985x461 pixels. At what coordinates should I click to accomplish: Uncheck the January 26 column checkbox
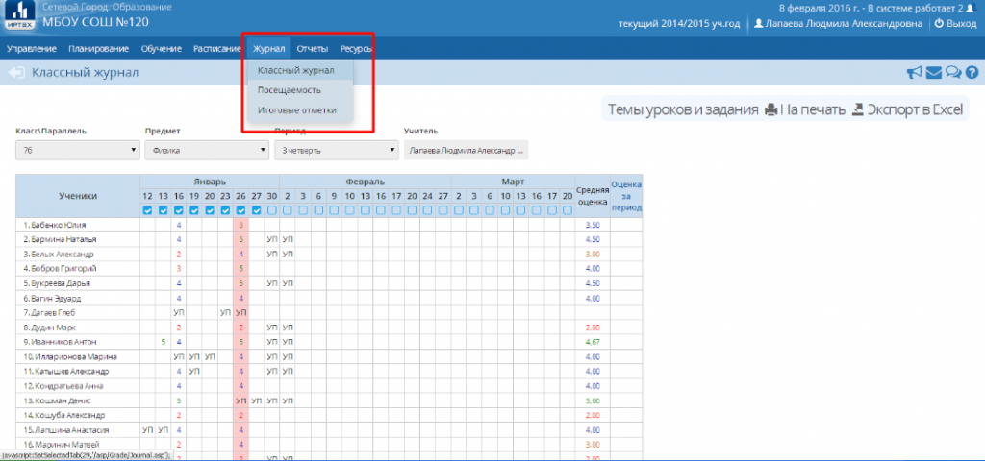click(x=241, y=210)
